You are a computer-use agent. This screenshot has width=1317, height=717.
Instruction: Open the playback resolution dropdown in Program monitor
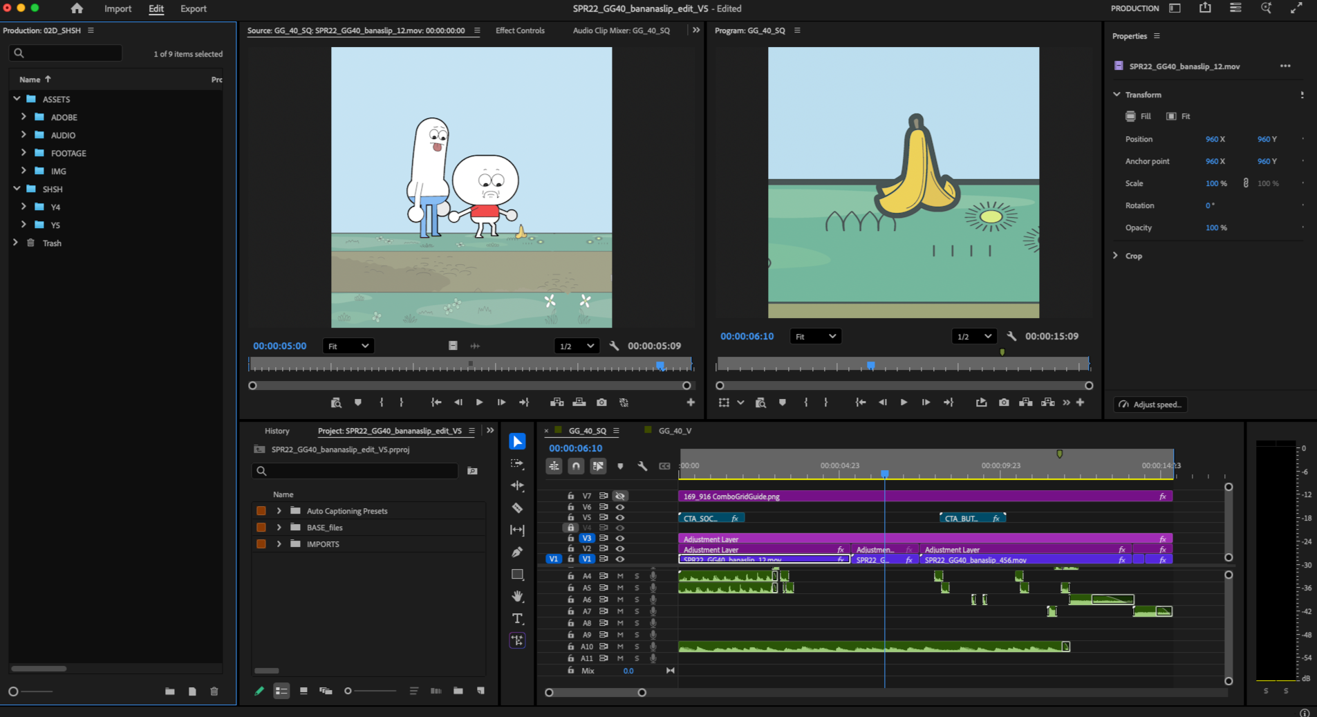(973, 336)
